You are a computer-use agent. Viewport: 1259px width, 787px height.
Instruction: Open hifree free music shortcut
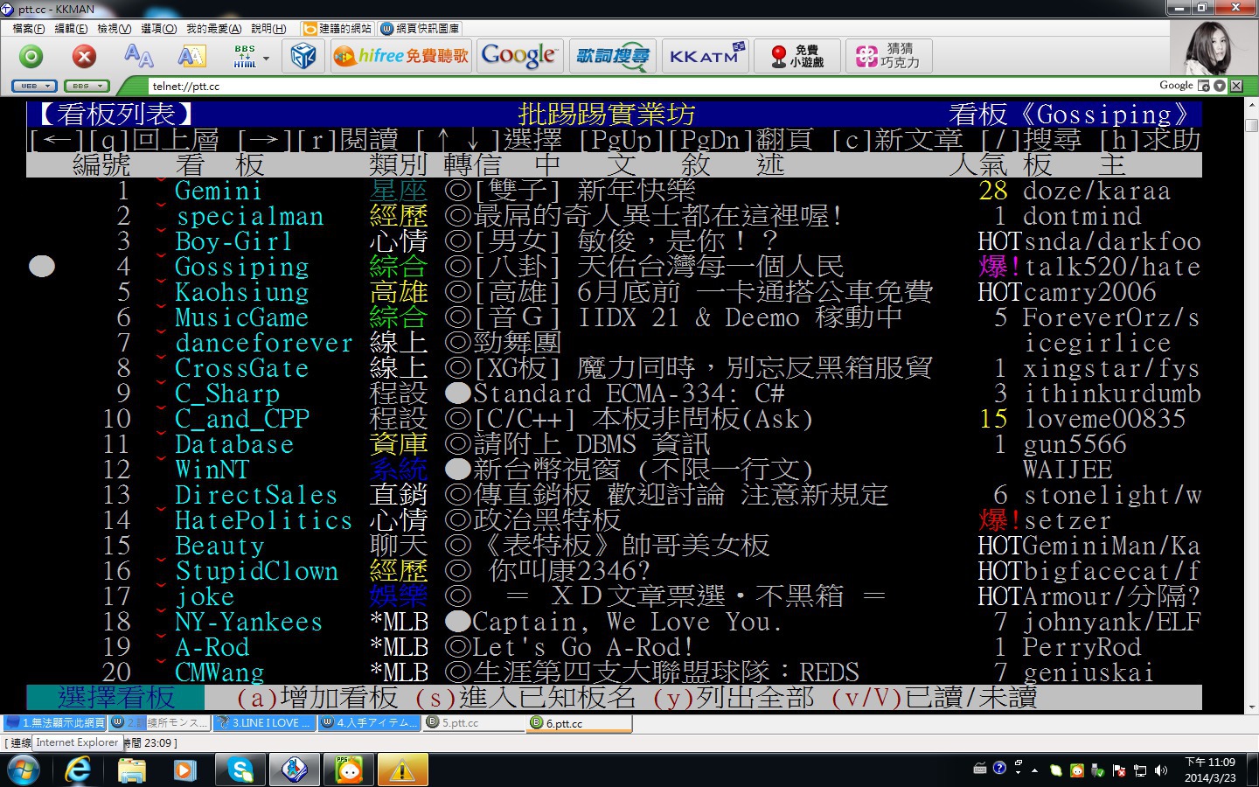tap(402, 56)
